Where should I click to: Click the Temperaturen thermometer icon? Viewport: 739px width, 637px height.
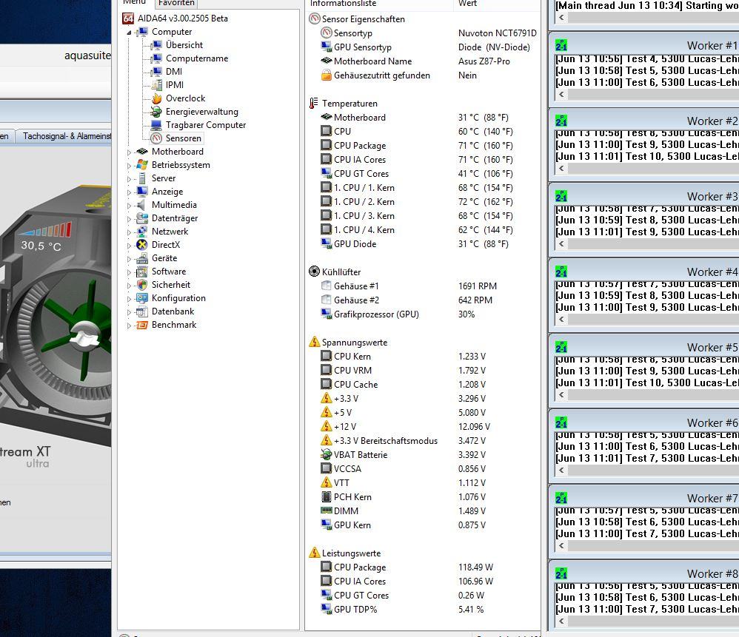[x=314, y=104]
